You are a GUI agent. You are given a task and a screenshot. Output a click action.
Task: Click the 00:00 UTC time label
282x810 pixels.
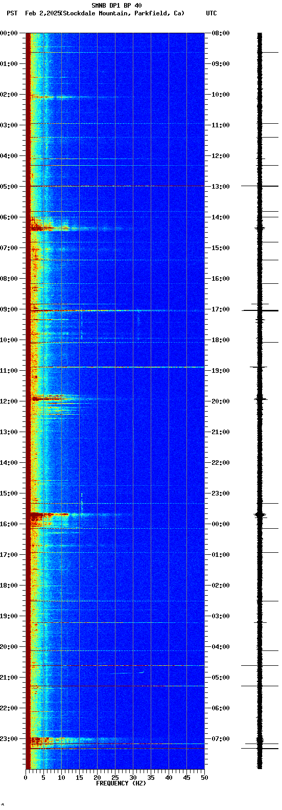pos(221,524)
